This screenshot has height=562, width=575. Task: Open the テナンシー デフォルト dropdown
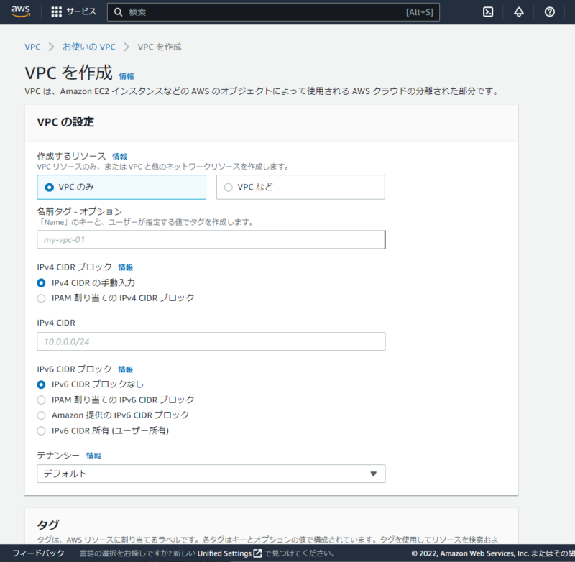tap(211, 474)
